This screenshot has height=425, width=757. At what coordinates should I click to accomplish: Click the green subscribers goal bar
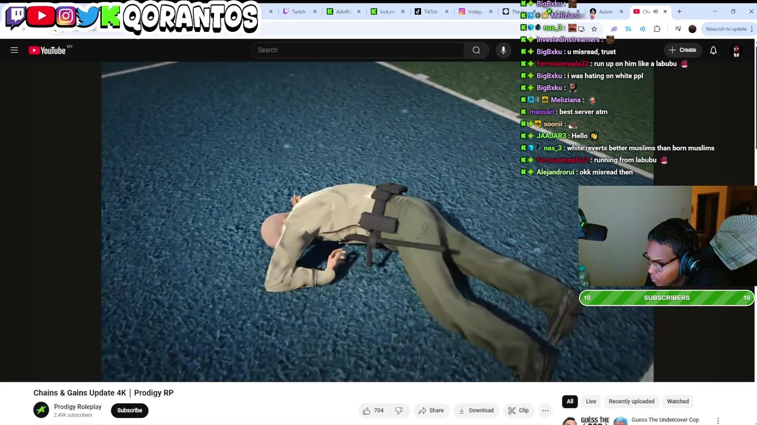tap(667, 297)
